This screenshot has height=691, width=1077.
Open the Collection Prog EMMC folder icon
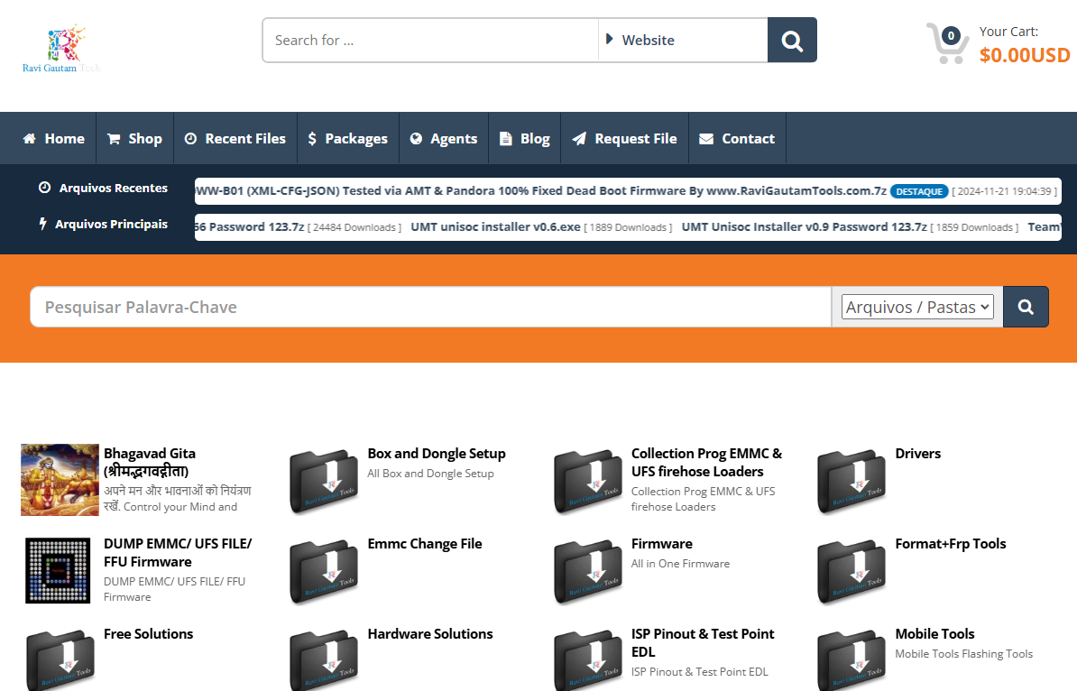(x=588, y=481)
